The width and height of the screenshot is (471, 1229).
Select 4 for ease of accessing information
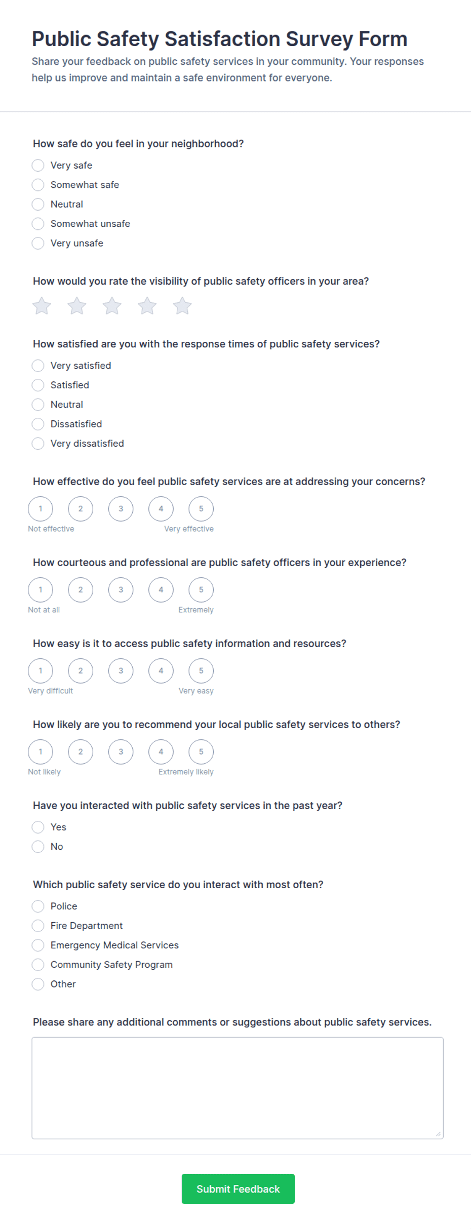tap(161, 671)
